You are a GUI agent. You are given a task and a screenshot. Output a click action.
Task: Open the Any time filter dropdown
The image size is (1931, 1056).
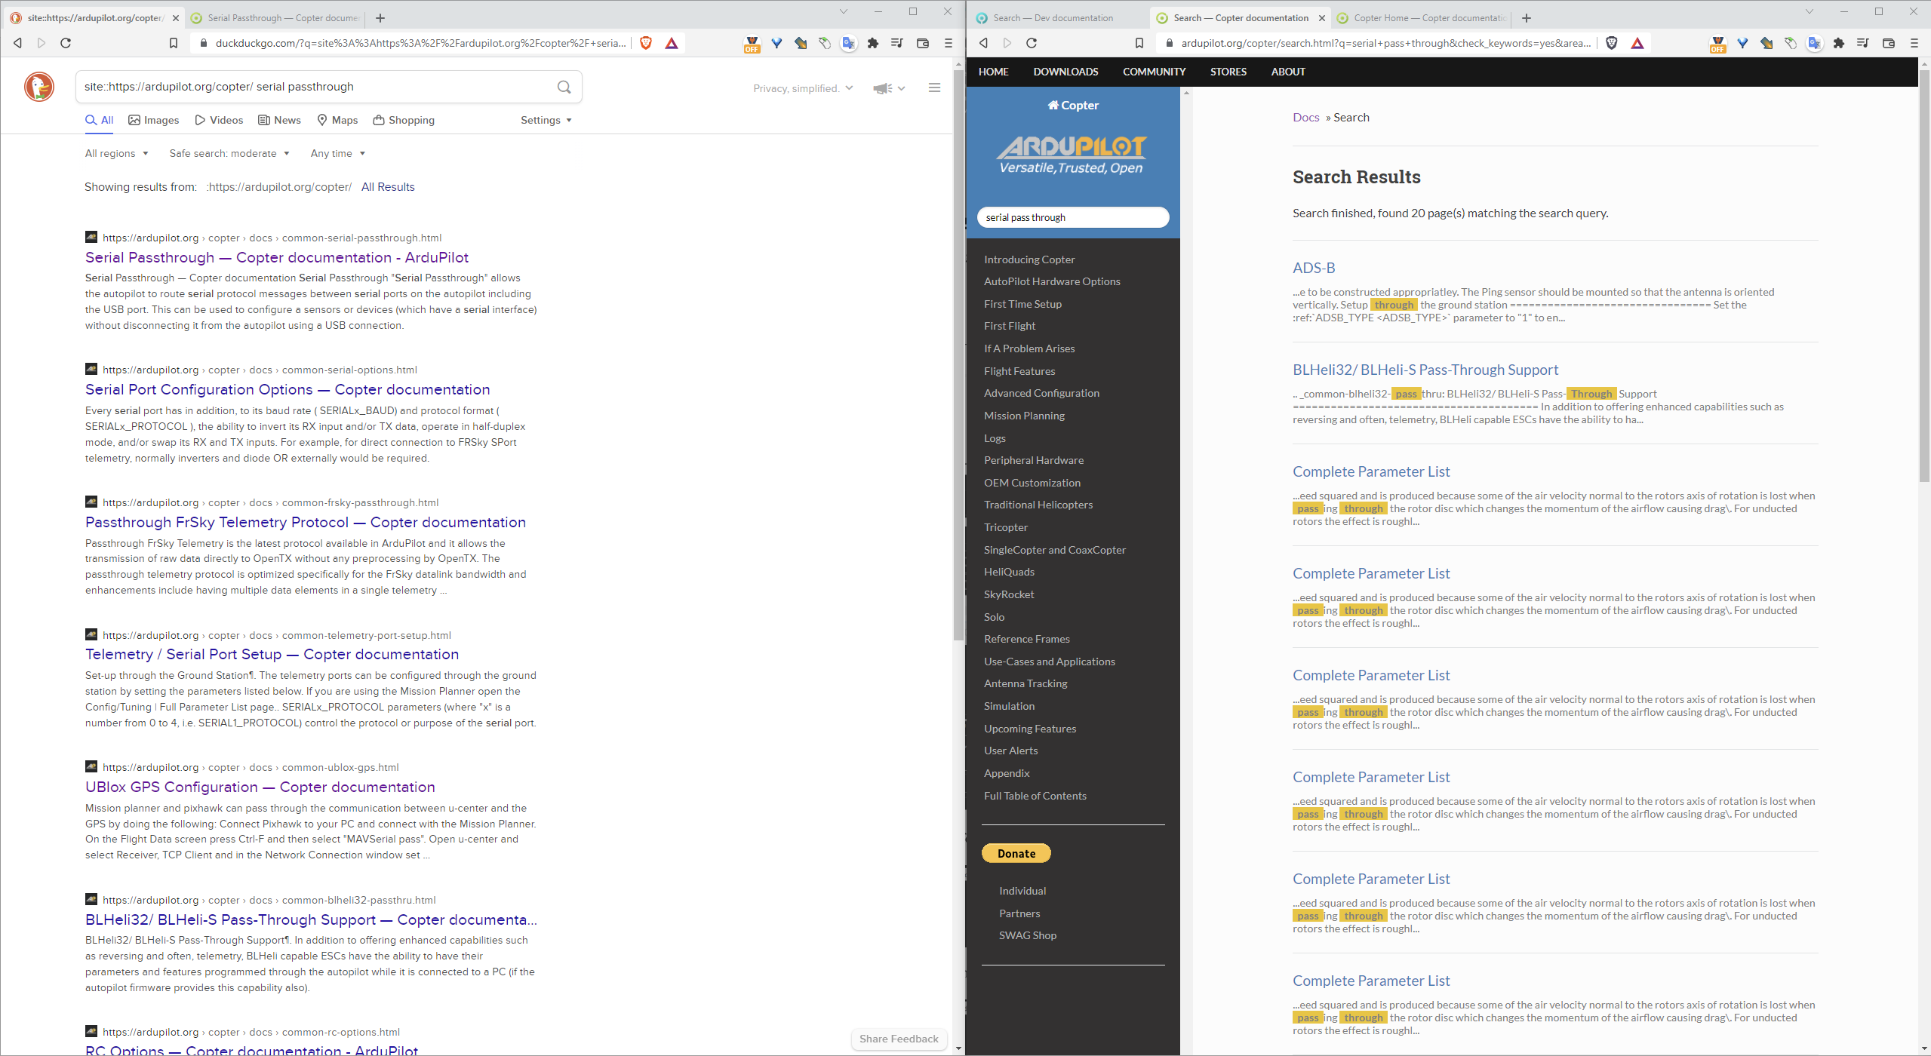337,153
